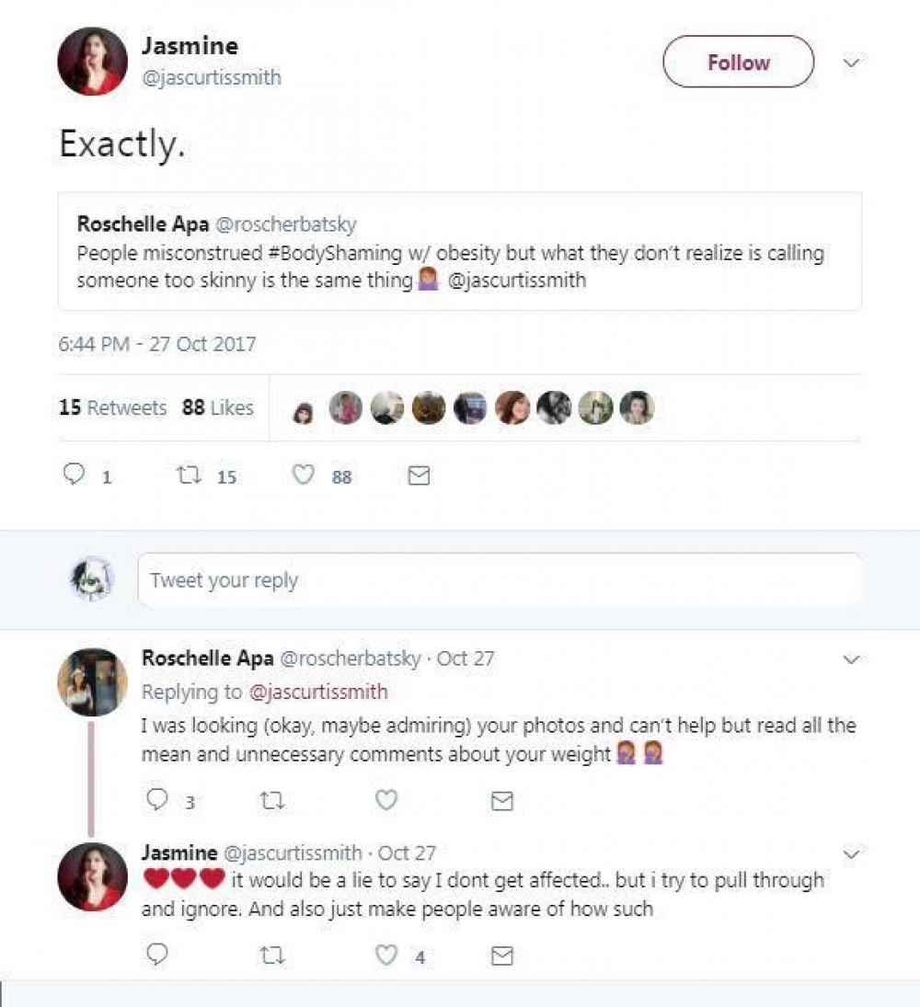Open the quoted tweet by Roschelle Apa
The image size is (920, 1007).
pyautogui.click(x=459, y=251)
